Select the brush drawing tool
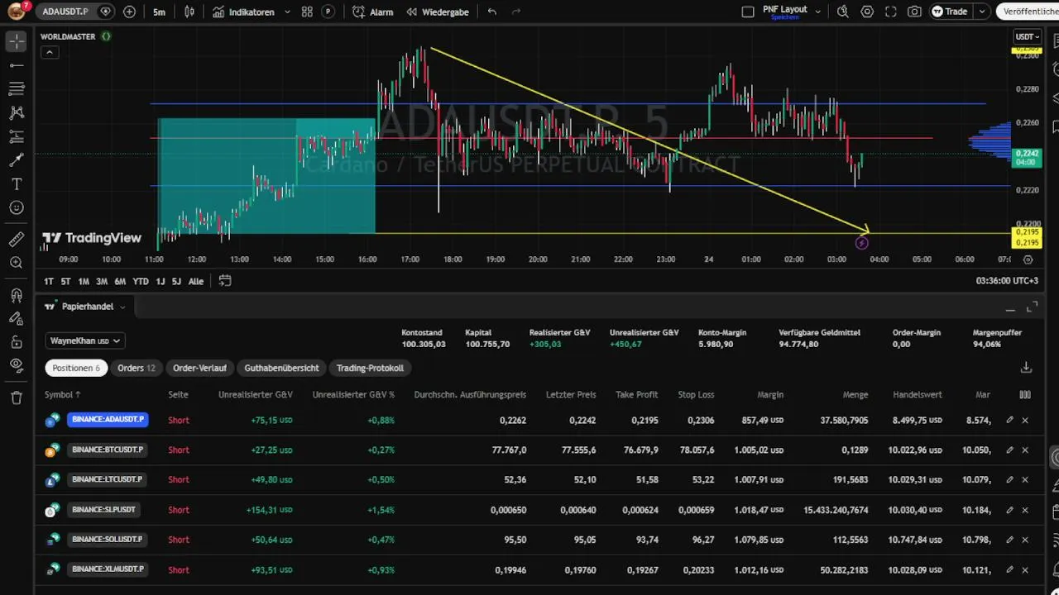The image size is (1059, 595). coord(17,160)
